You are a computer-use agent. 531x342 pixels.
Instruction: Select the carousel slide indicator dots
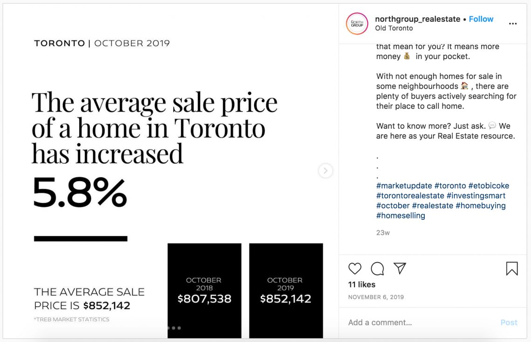[x=174, y=328]
